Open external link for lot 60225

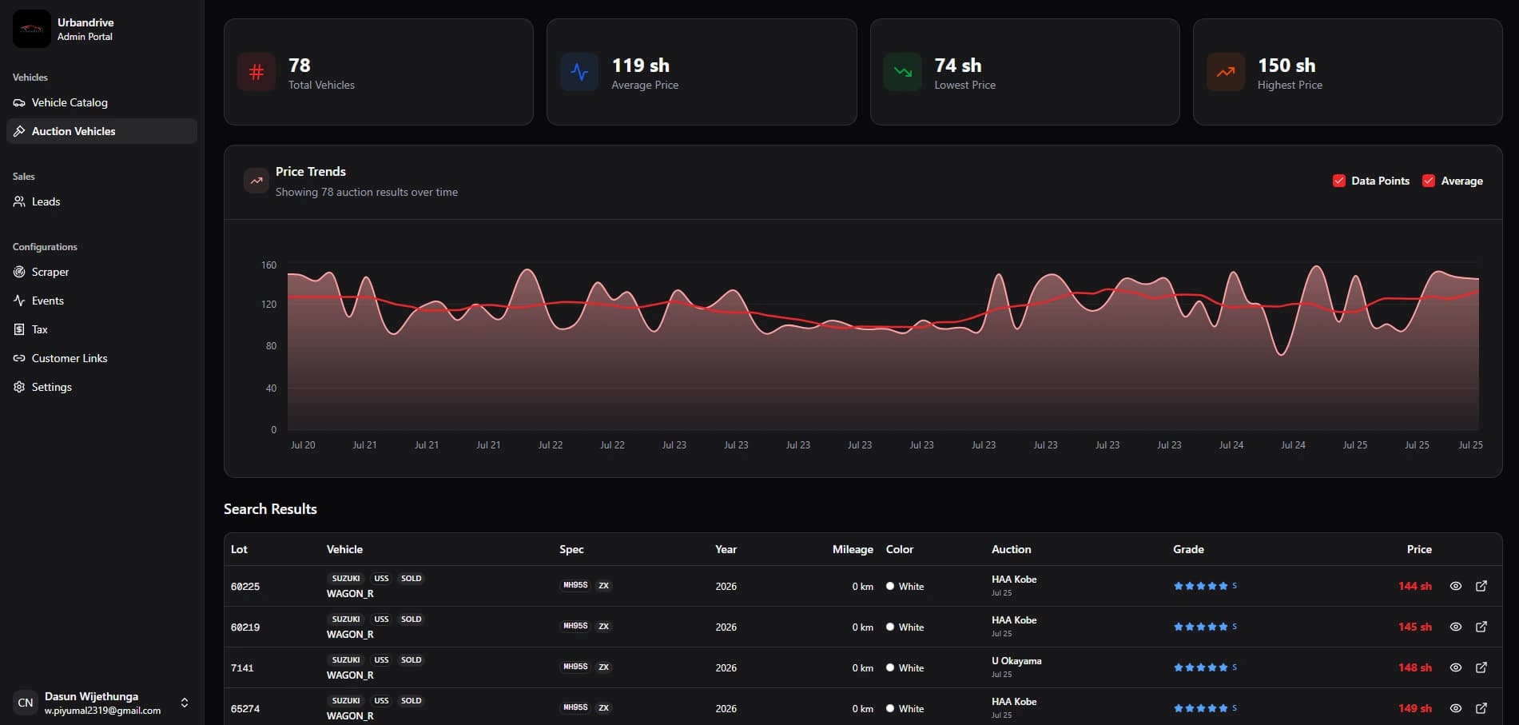(x=1481, y=586)
